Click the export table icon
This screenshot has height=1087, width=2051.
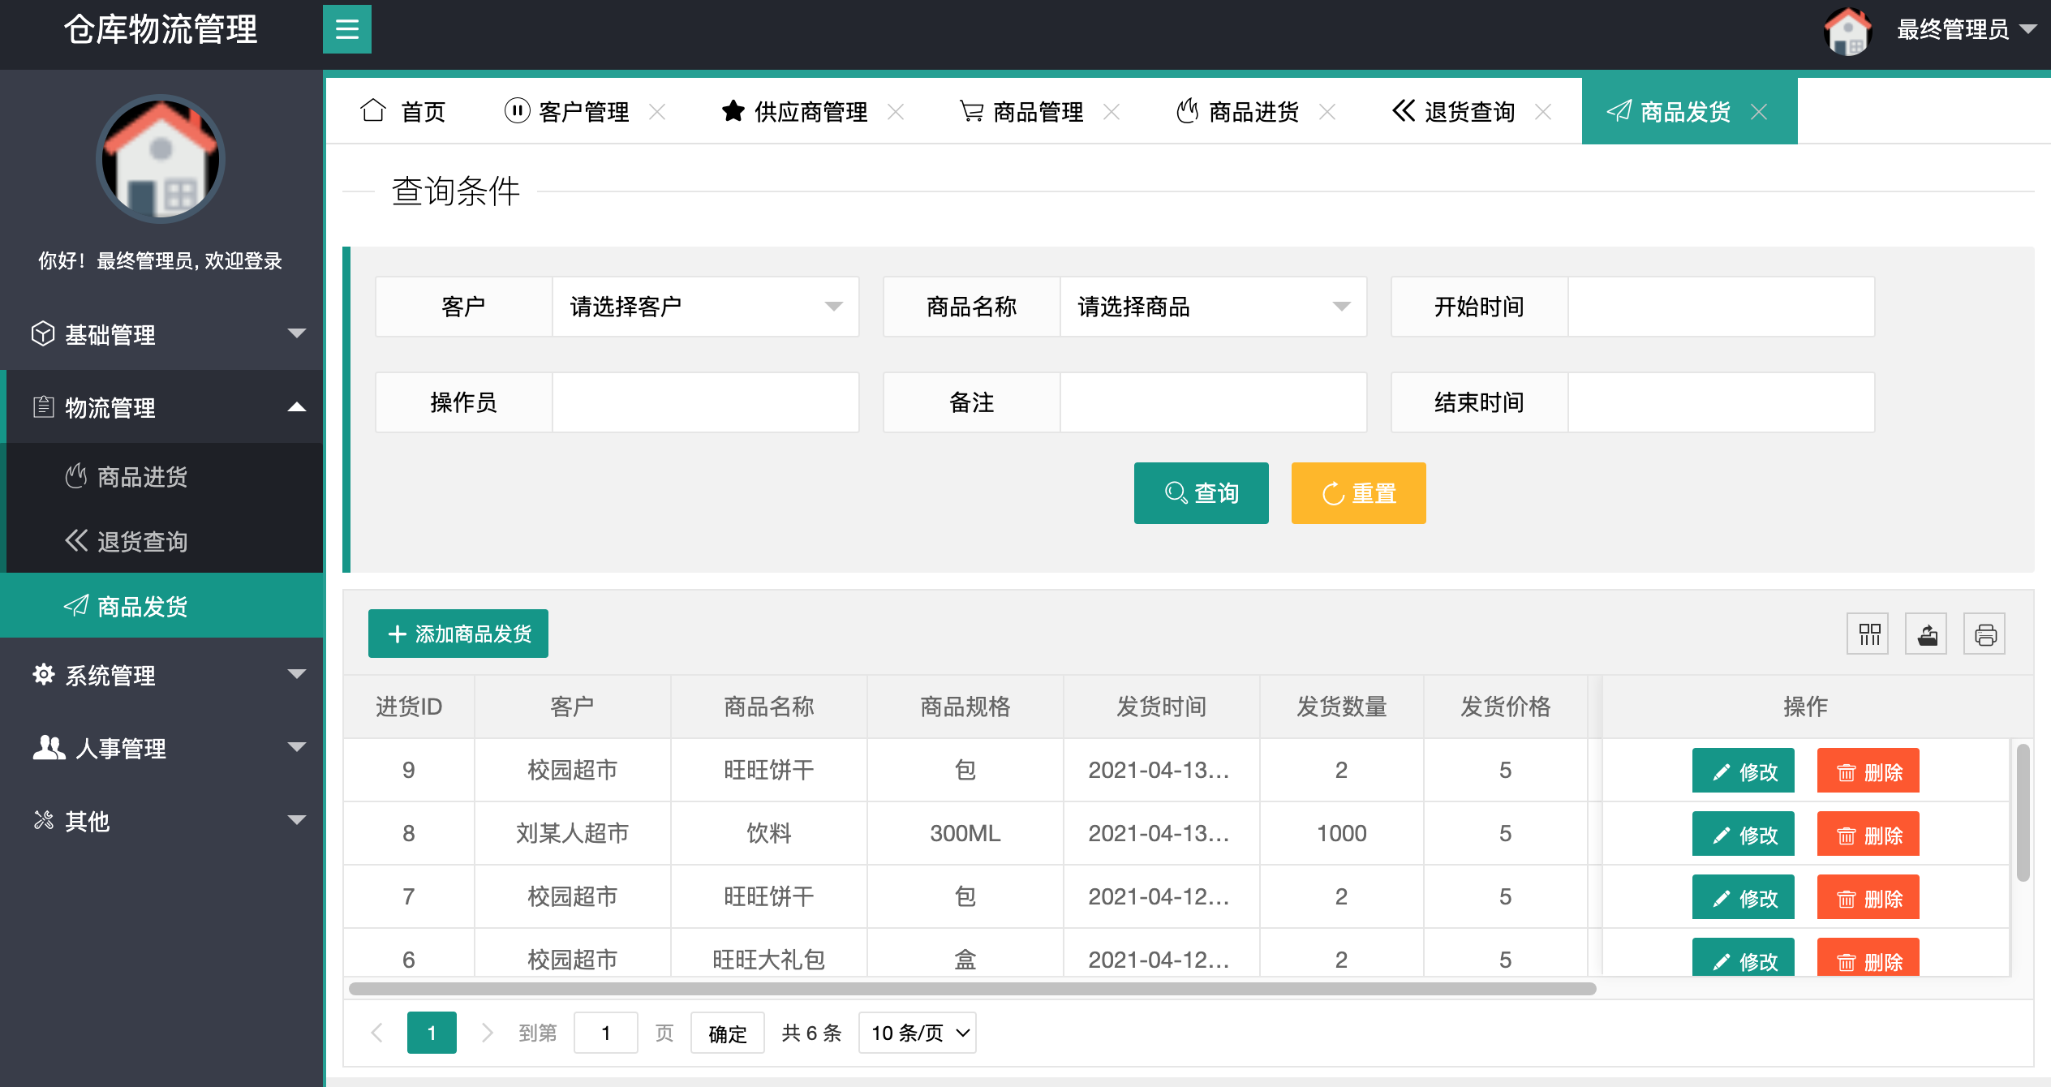[x=1926, y=634]
